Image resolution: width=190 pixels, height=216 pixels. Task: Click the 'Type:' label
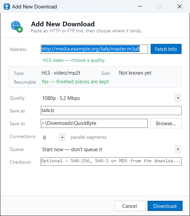pos(19,73)
